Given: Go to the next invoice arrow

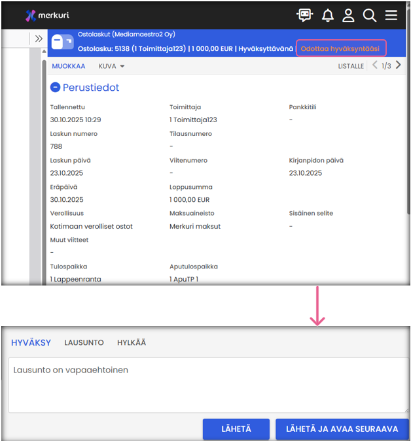Looking at the screenshot, I should 399,65.
